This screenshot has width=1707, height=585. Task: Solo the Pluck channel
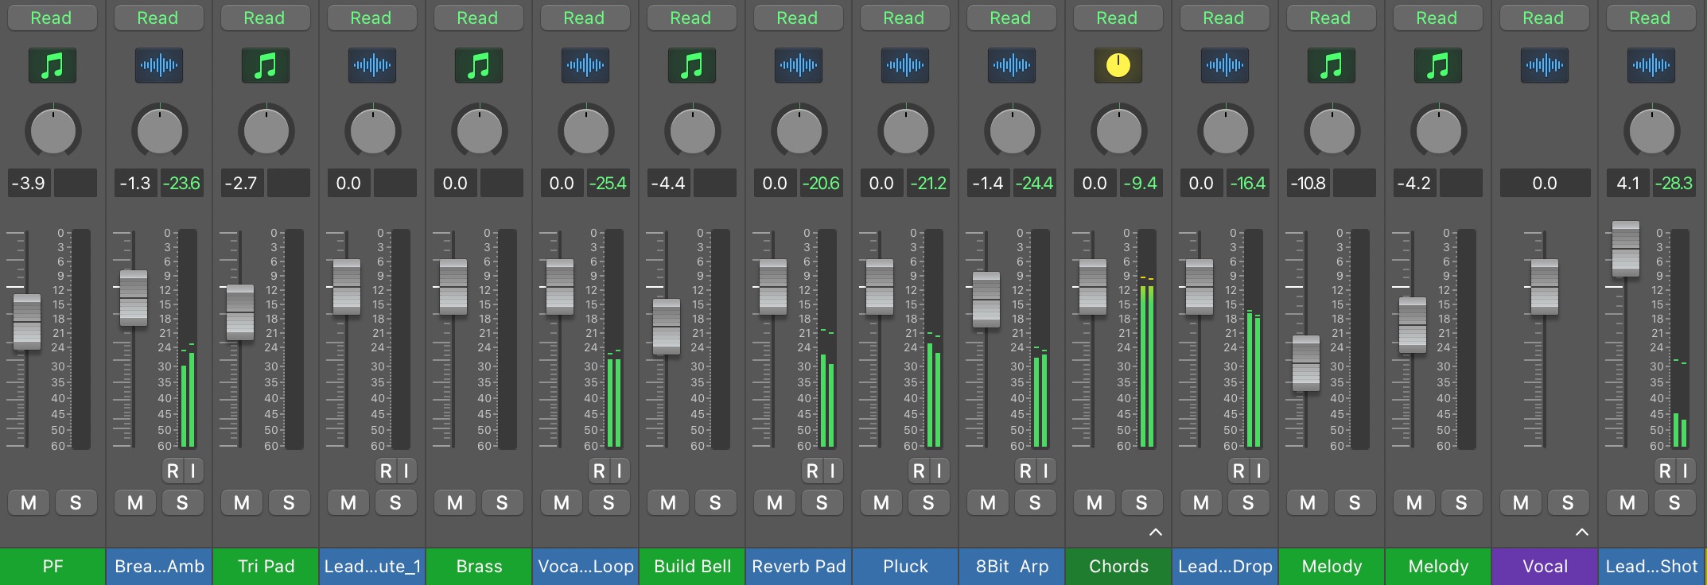pyautogui.click(x=928, y=502)
